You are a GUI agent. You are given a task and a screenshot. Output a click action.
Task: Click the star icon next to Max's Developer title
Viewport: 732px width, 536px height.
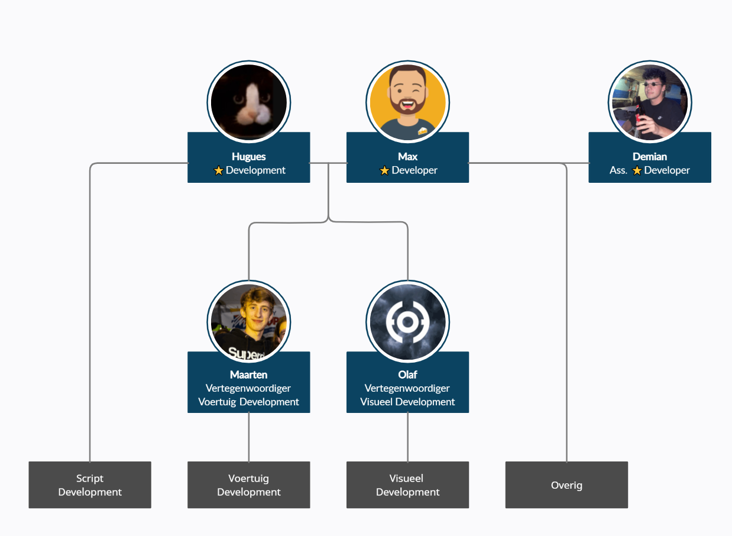tap(384, 170)
